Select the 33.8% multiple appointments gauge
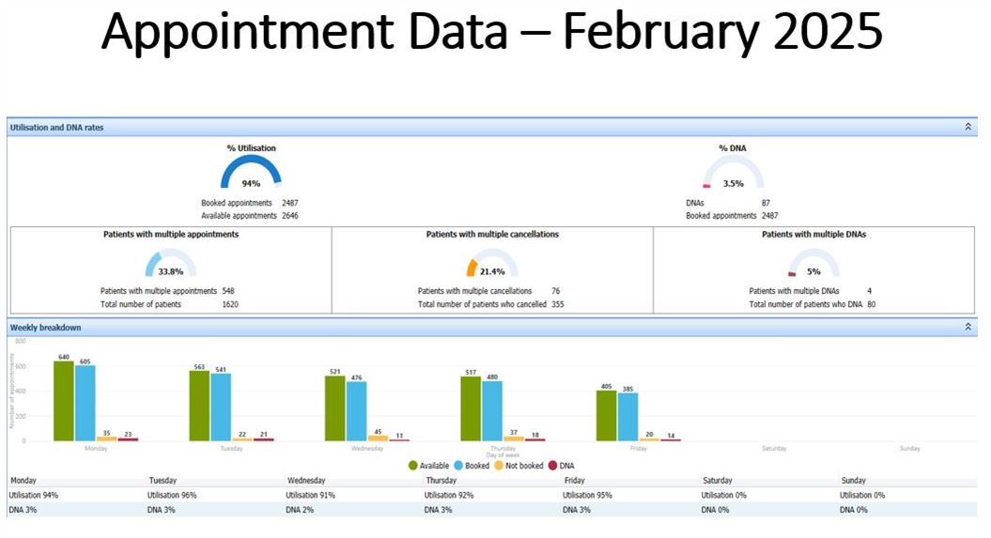The image size is (991, 538). (x=171, y=263)
